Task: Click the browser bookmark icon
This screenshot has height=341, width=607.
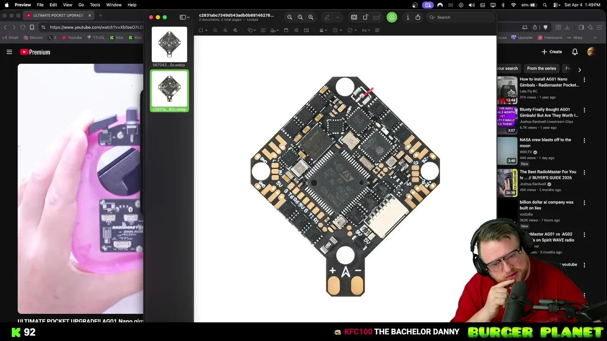Action: pos(32,27)
